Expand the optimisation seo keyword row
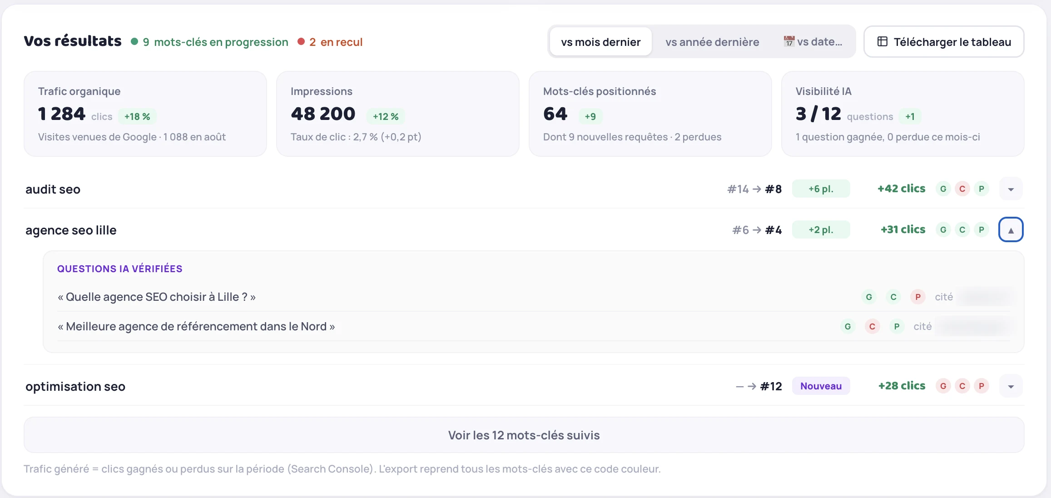 (1011, 386)
